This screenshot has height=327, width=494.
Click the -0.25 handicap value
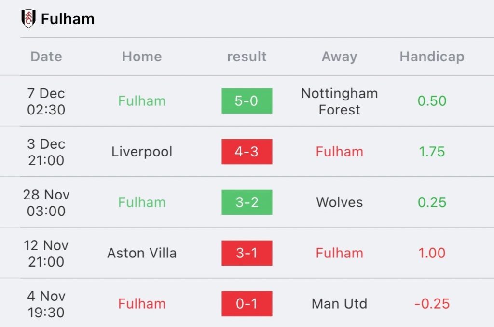(x=432, y=304)
